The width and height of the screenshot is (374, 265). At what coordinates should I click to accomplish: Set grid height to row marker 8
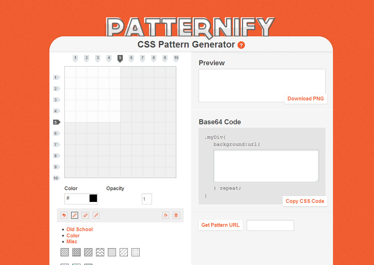[x=57, y=156]
